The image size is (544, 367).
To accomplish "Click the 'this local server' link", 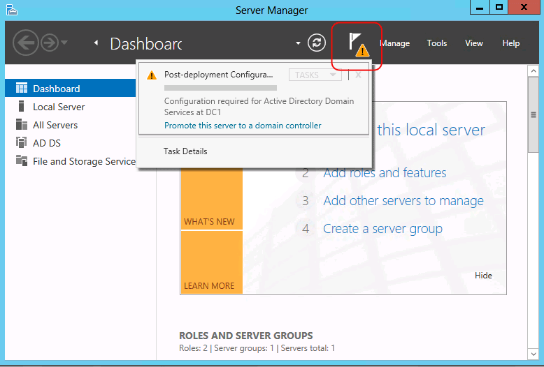I will click(x=431, y=130).
